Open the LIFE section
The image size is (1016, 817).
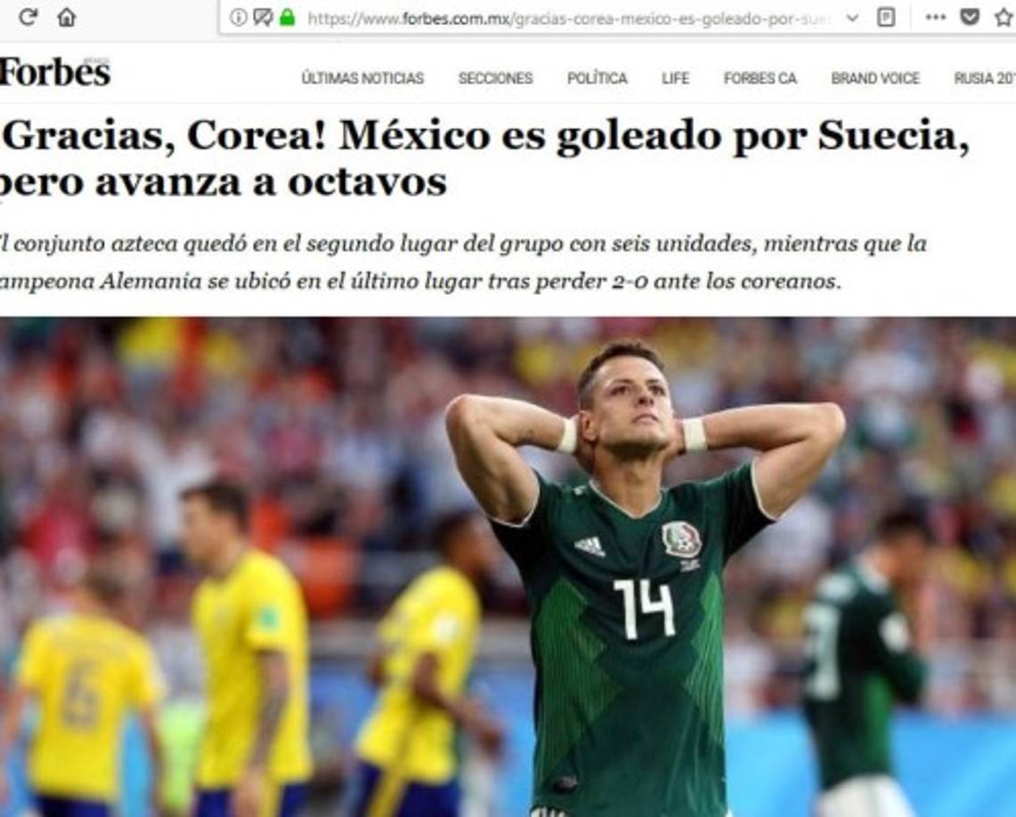pos(675,78)
